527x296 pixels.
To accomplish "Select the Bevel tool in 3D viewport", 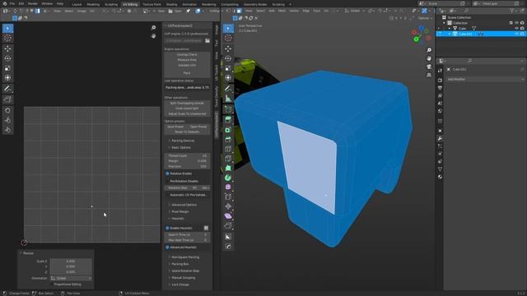I will click(228, 139).
